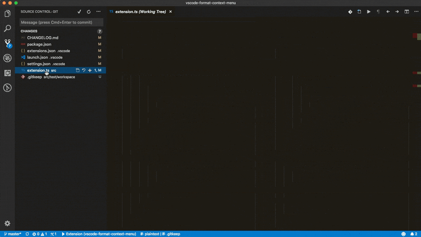Open Source Control more actions menu
This screenshot has height=237, width=421.
click(99, 11)
